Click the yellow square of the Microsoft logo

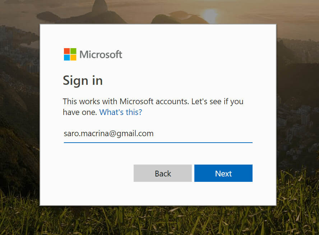(x=73, y=57)
